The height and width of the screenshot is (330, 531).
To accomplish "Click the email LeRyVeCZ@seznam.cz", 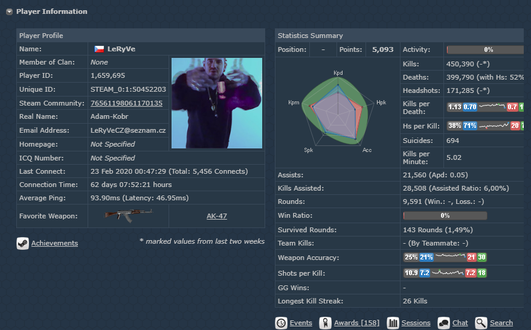I will pos(128,130).
